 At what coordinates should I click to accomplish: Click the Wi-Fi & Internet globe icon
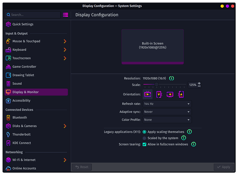point(8,160)
